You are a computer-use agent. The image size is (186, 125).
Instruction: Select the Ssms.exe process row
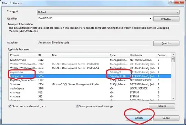[x=90, y=84]
